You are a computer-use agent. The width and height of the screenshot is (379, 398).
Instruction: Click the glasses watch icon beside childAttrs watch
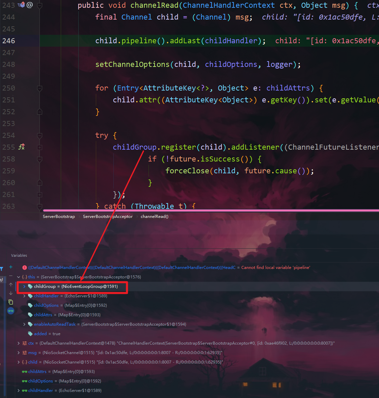(x=25, y=372)
